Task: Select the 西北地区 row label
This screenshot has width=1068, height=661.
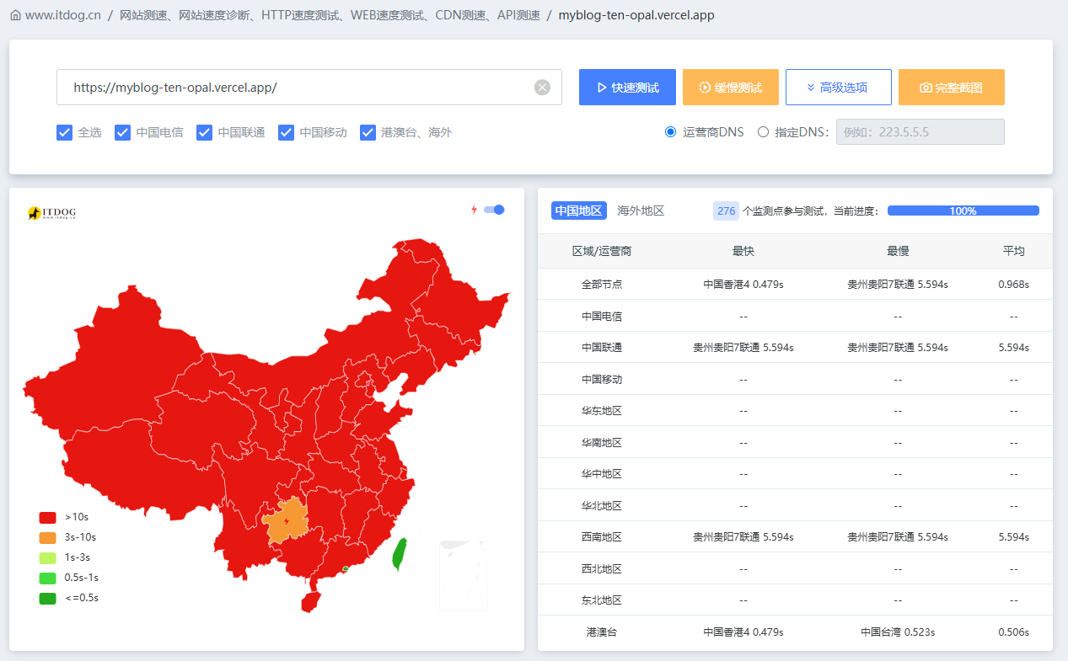Action: [602, 568]
